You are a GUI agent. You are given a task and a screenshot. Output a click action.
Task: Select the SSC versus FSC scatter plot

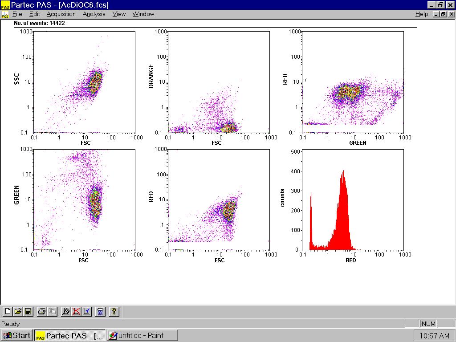85,82
